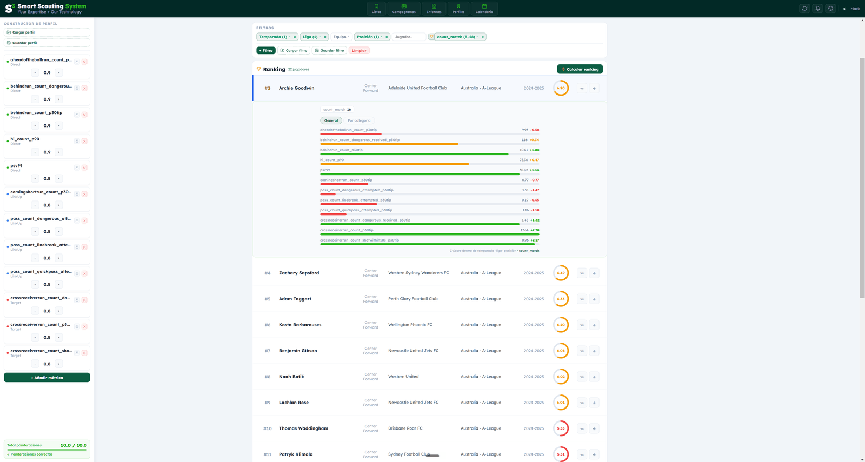Type in the Jugador search field
The image size is (865, 462).
[409, 37]
